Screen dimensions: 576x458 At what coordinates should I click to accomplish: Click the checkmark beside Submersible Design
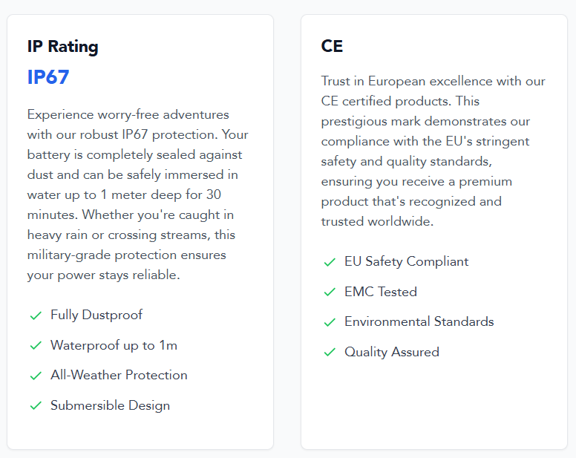tap(36, 406)
